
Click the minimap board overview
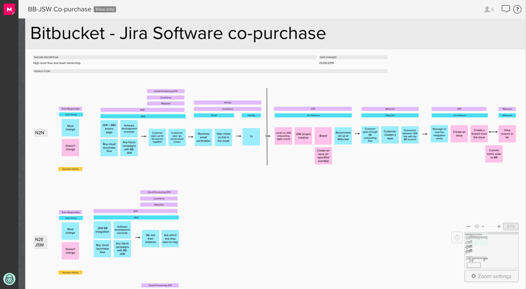pyautogui.click(x=491, y=250)
